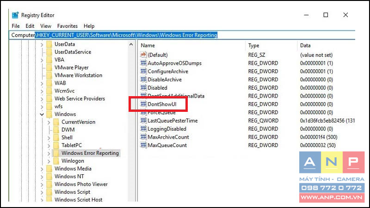Expand the Windows NT key
This screenshot has width=370, height=208.
point(42,177)
